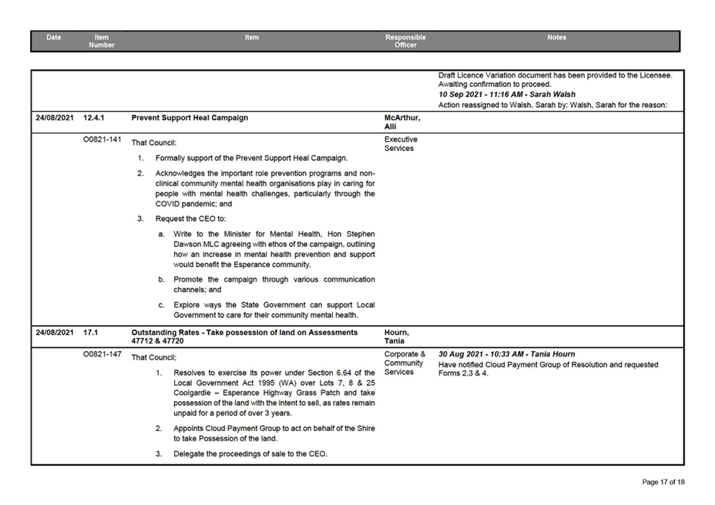715x505 pixels.
Task: Click the officer name Hourn, Tania
Action: (397, 336)
